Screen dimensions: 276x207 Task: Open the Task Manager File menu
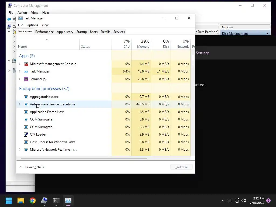20,25
